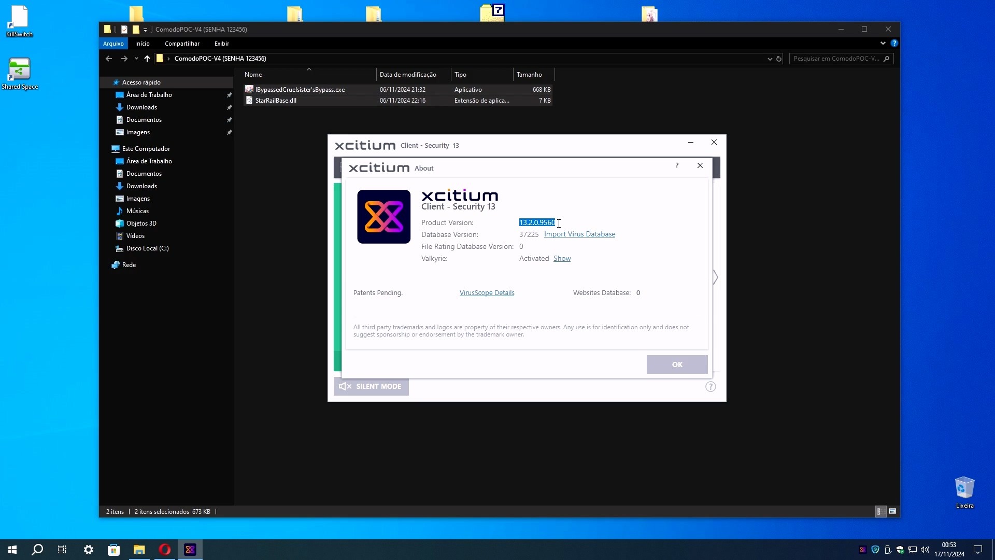Viewport: 995px width, 560px height.
Task: Open VirusScope Details link
Action: click(487, 293)
